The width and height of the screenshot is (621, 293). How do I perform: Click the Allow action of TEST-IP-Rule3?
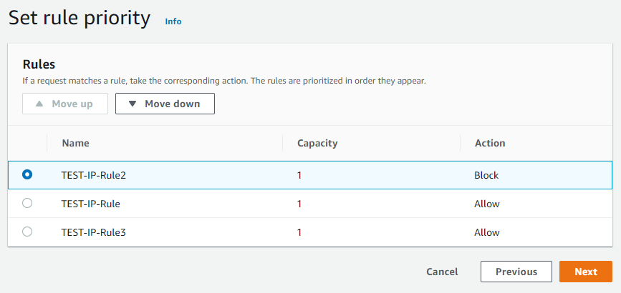(487, 232)
